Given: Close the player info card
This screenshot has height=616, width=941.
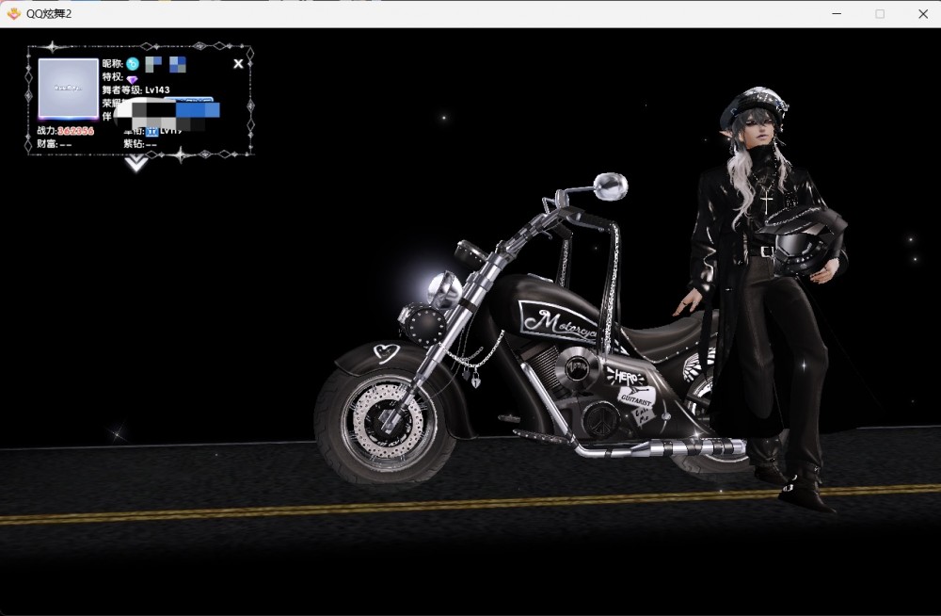Looking at the screenshot, I should (x=238, y=64).
